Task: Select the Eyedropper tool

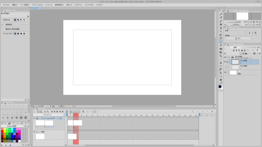Action: [x=221, y=83]
